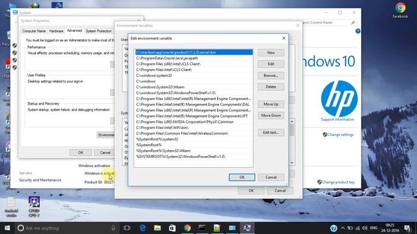Confirm with OK in Edit environment variable
Image resolution: width=417 pixels, height=234 pixels.
click(x=242, y=177)
